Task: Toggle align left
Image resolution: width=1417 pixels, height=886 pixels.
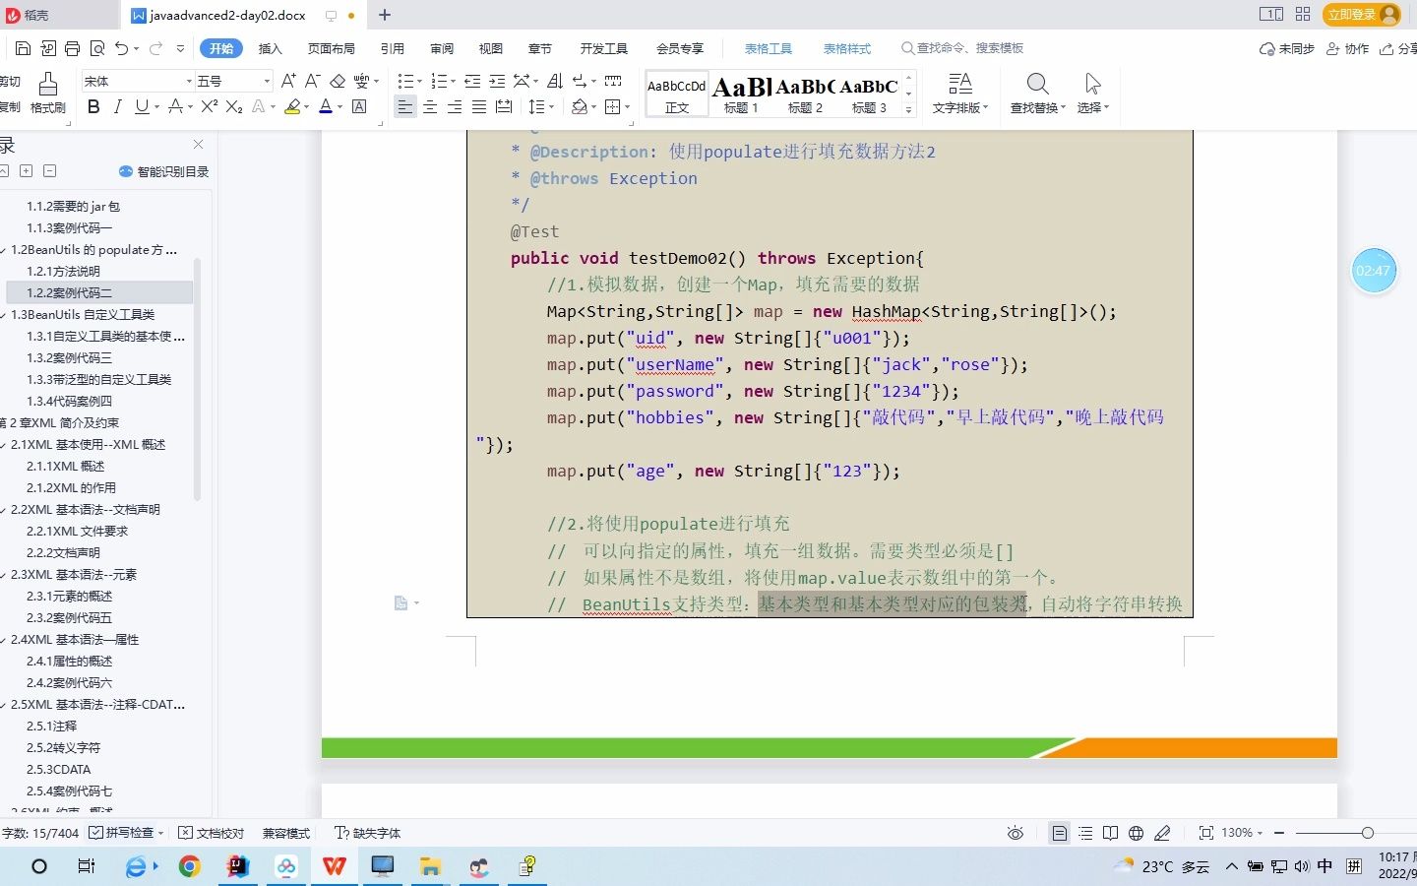Action: point(405,106)
